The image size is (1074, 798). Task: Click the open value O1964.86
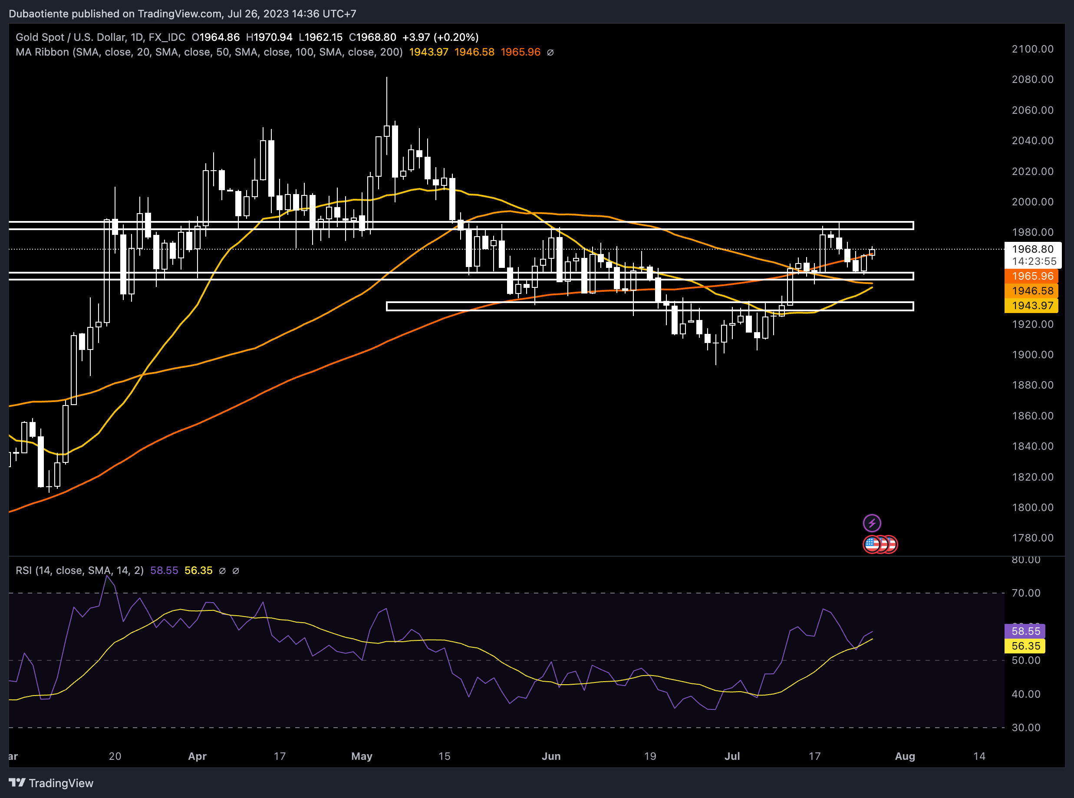coord(216,37)
